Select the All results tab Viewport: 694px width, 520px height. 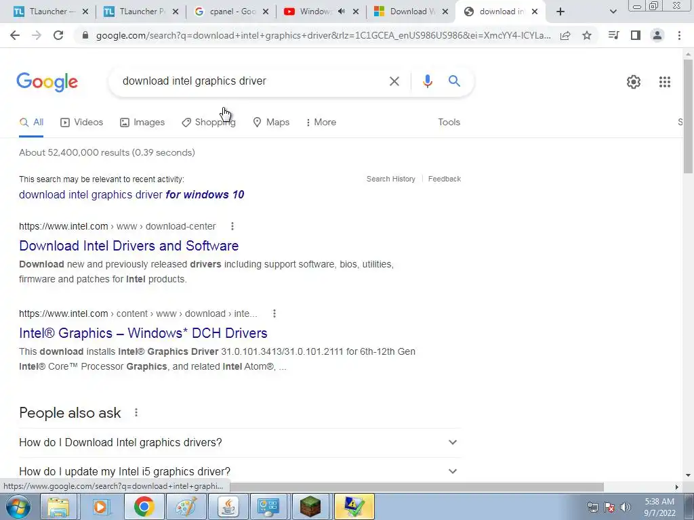[31, 123]
